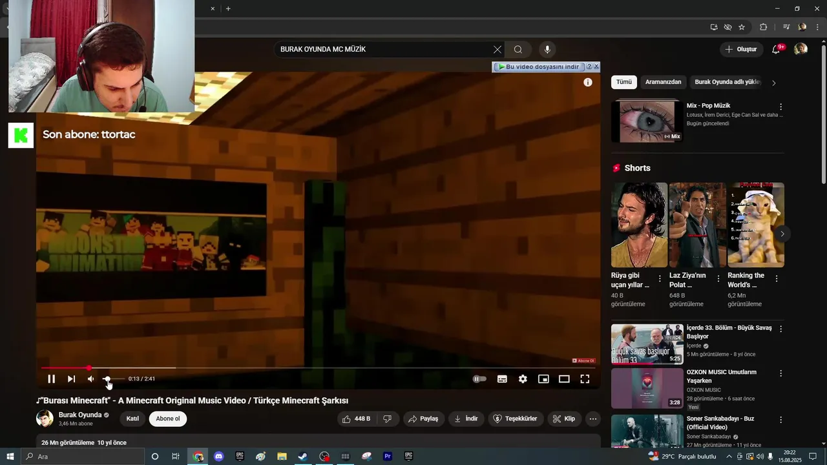
Task: Click the search magnifier button
Action: 518,49
